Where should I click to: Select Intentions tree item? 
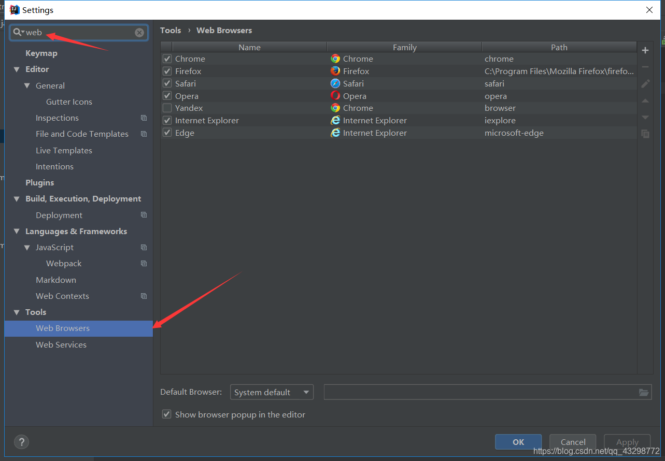point(54,167)
